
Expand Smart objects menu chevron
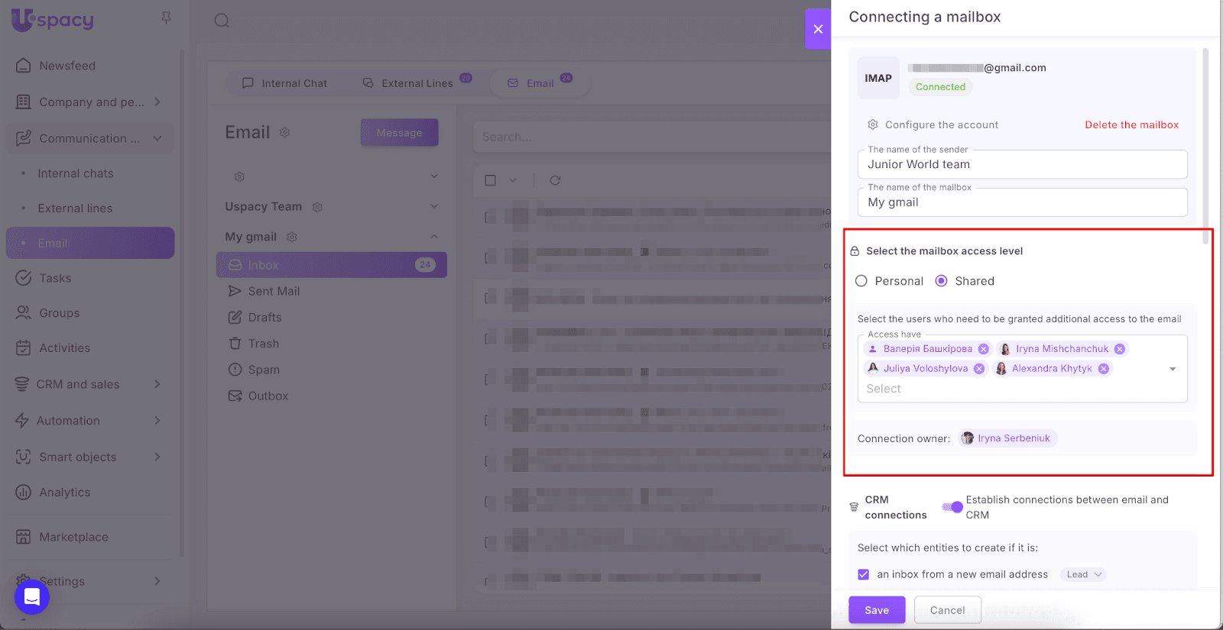click(157, 457)
